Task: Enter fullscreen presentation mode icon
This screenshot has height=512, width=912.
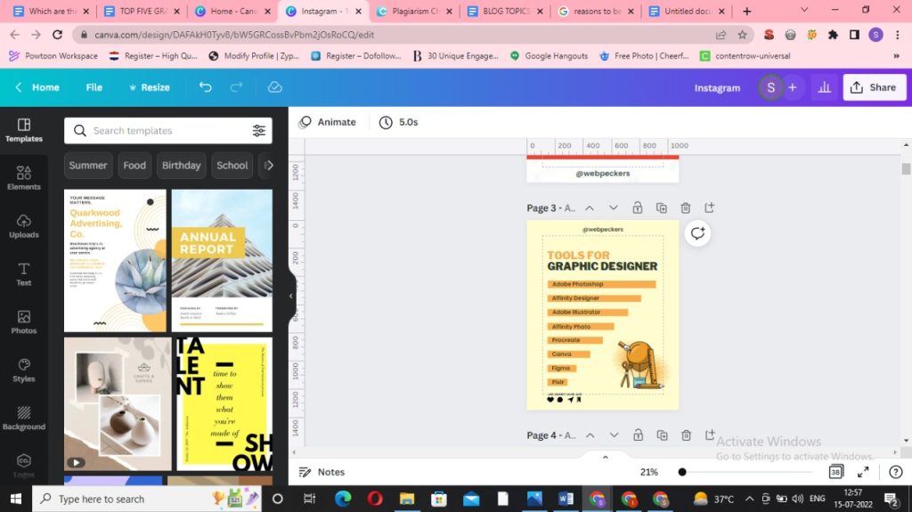Action: click(863, 472)
